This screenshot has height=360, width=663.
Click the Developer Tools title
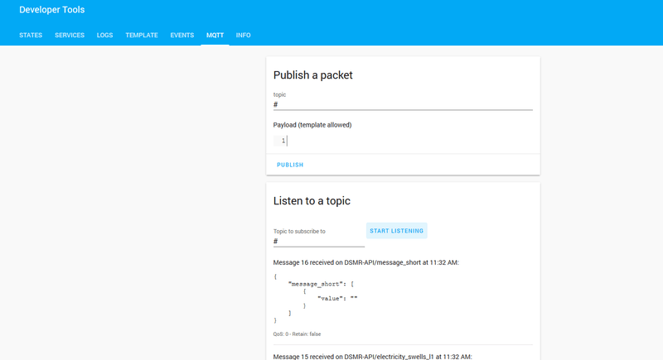click(x=52, y=10)
